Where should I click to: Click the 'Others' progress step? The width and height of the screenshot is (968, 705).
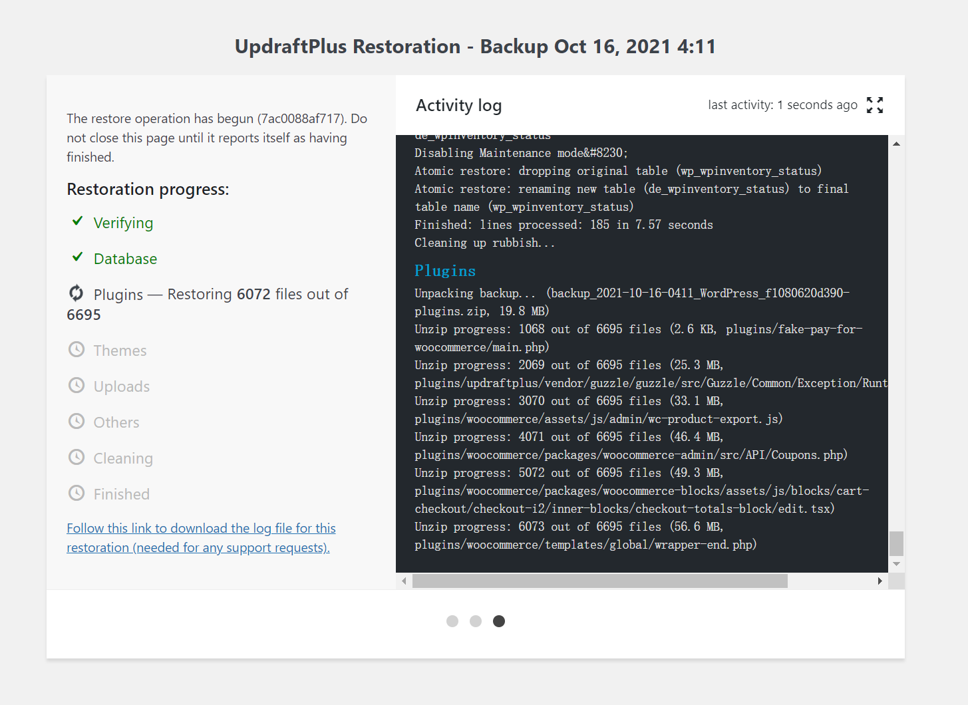click(116, 422)
